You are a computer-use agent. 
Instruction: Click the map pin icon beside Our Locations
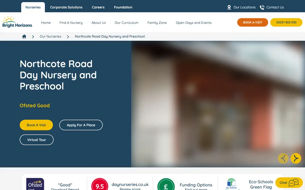229,7
